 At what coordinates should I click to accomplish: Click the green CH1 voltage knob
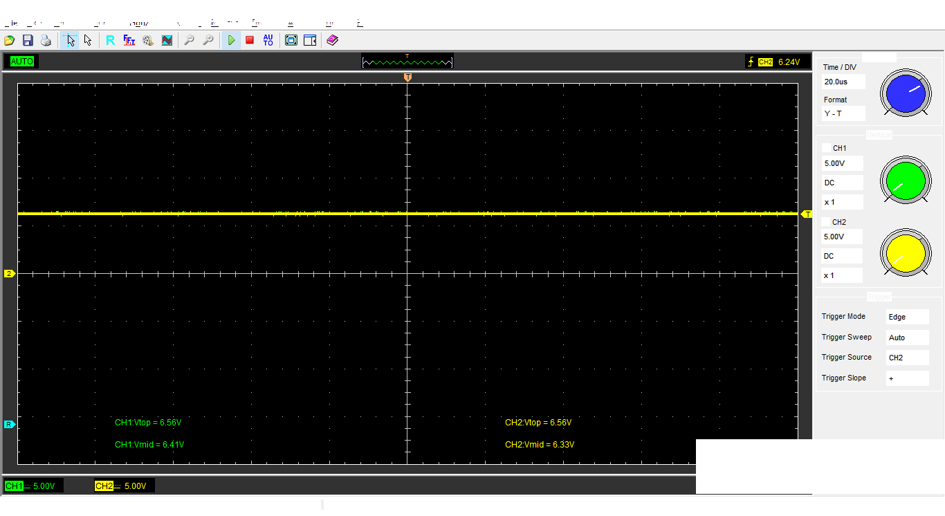click(x=906, y=181)
